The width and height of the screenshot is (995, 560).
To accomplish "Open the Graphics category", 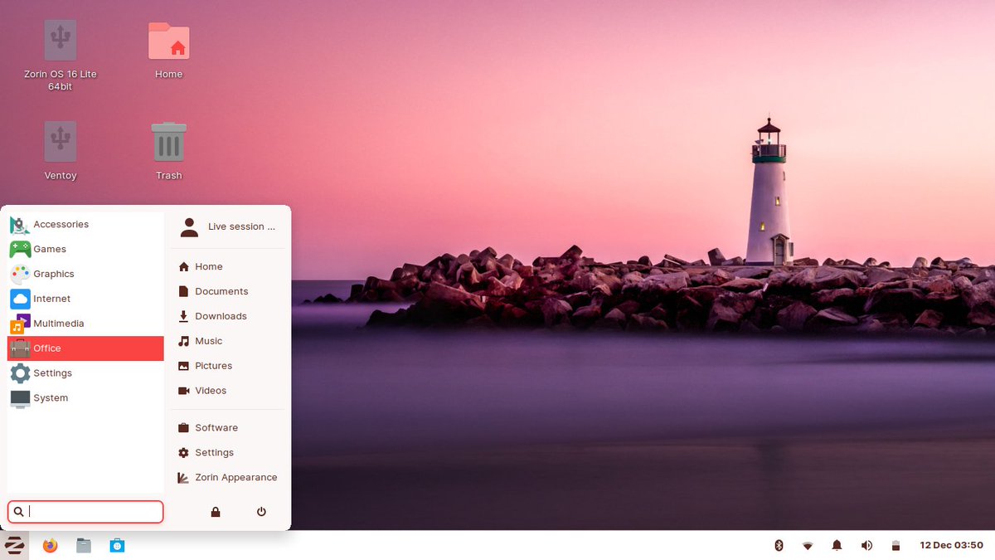I will point(85,274).
